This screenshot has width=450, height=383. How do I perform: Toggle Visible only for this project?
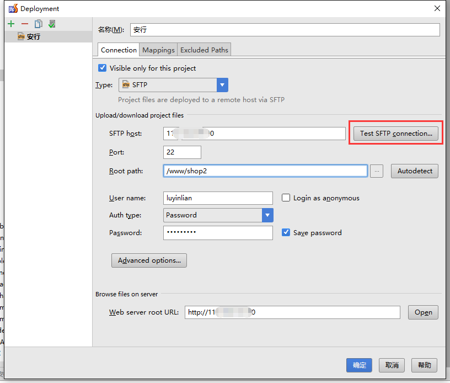point(102,68)
